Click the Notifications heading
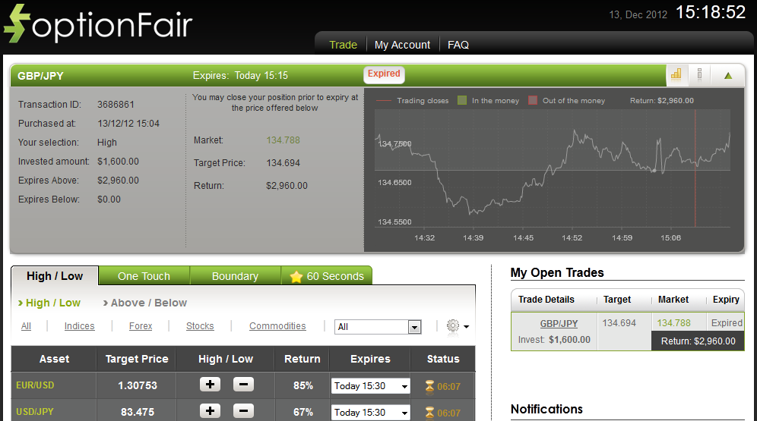The image size is (757, 421). coord(546,409)
